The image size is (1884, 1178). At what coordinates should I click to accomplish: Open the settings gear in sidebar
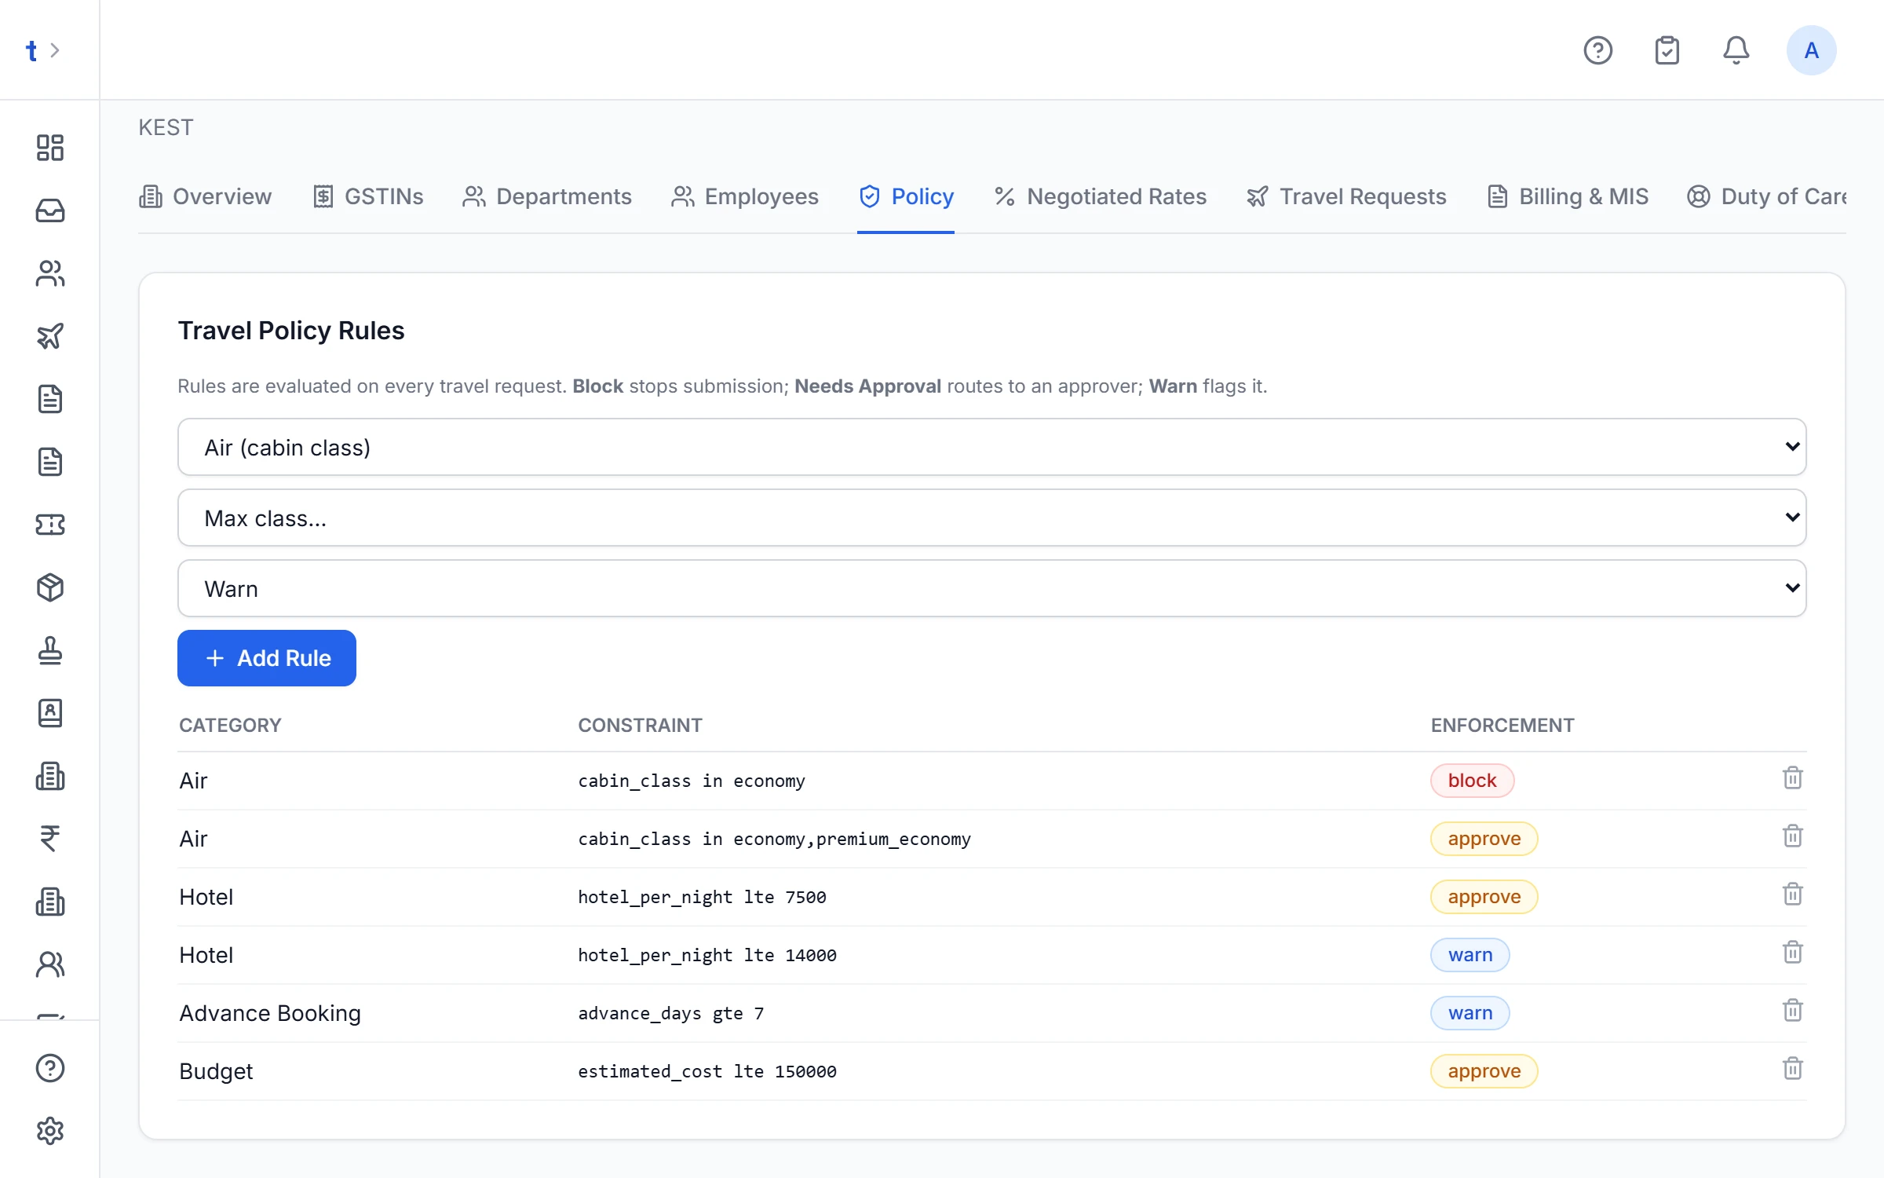49,1131
